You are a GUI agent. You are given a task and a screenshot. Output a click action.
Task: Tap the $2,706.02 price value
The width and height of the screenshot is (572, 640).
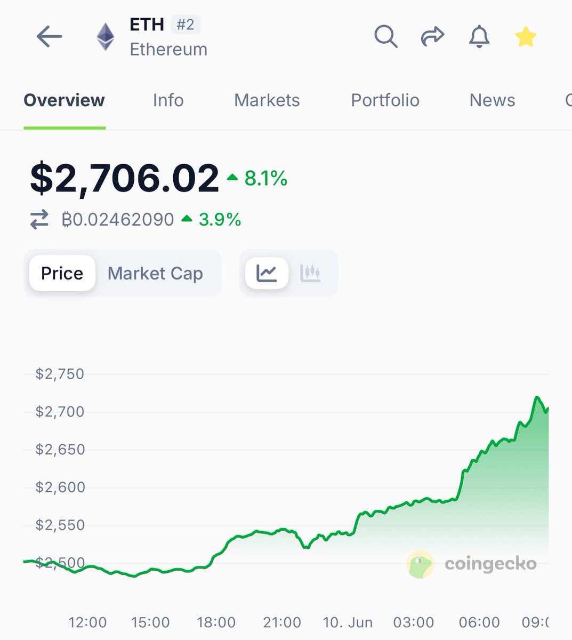pyautogui.click(x=124, y=178)
